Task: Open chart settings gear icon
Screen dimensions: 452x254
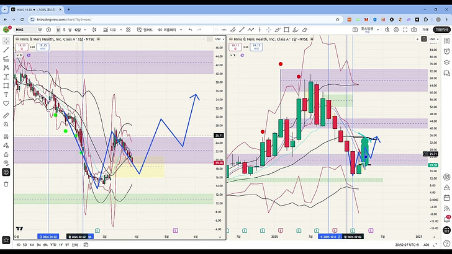Action: [396, 30]
